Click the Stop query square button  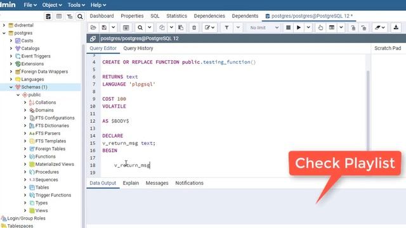coord(288,27)
